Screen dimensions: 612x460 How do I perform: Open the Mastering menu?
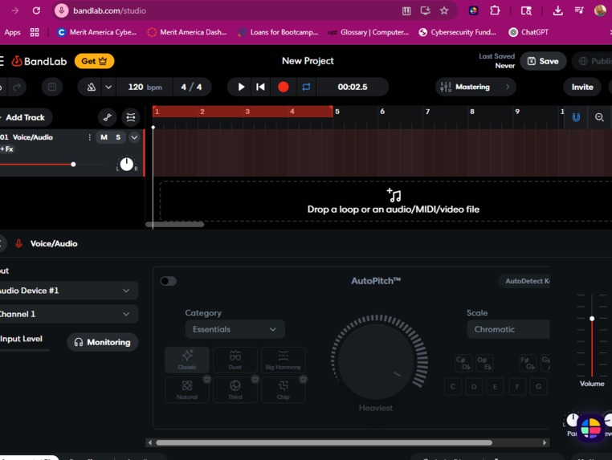(475, 87)
